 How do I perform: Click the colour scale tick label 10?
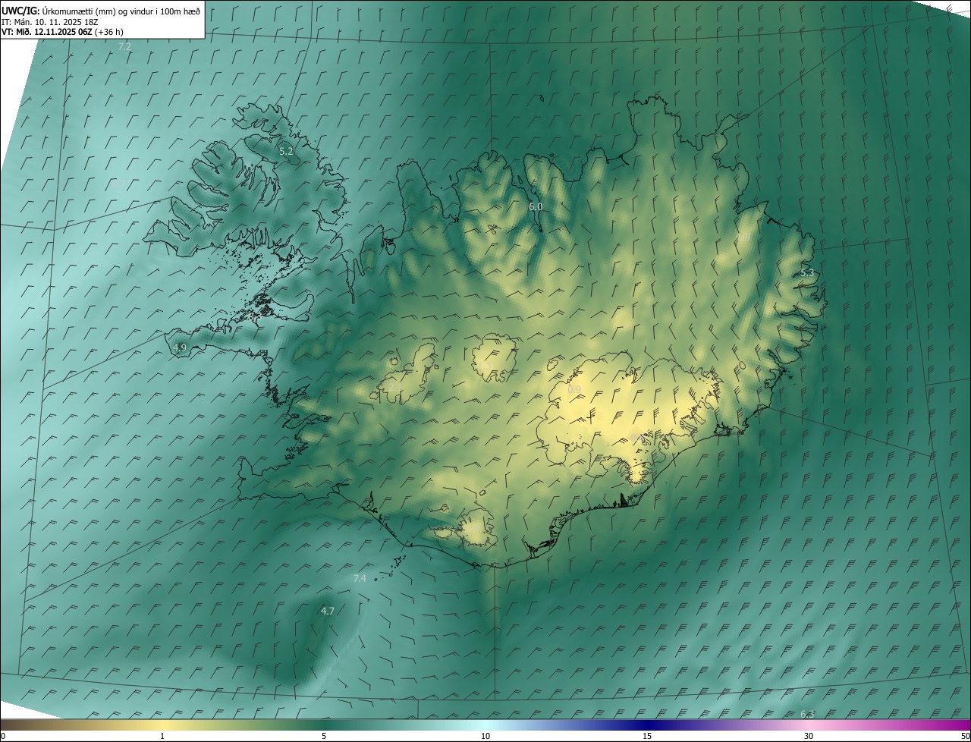pyautogui.click(x=485, y=736)
